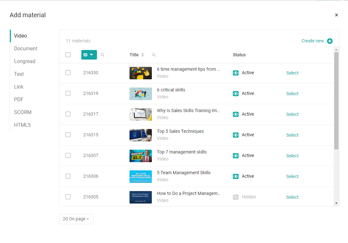Check the box for material 216317

68,114
